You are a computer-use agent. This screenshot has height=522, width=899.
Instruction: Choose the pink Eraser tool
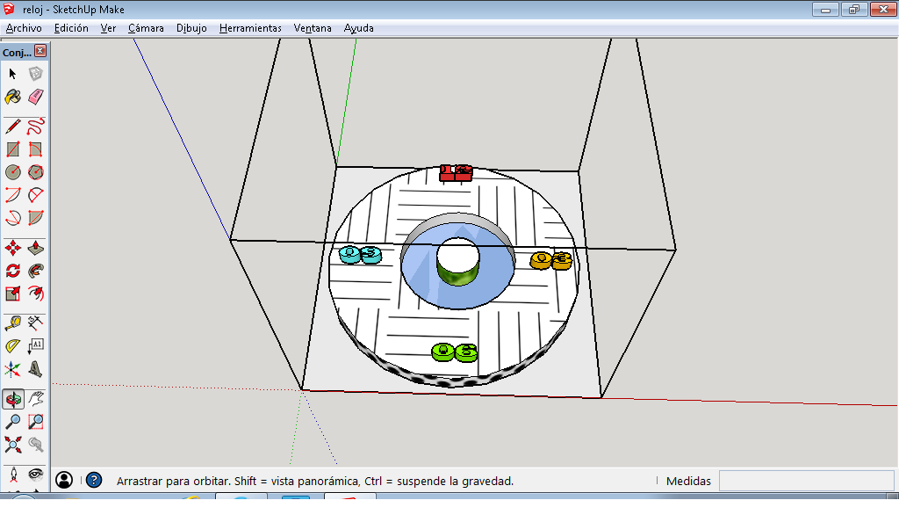pyautogui.click(x=36, y=97)
